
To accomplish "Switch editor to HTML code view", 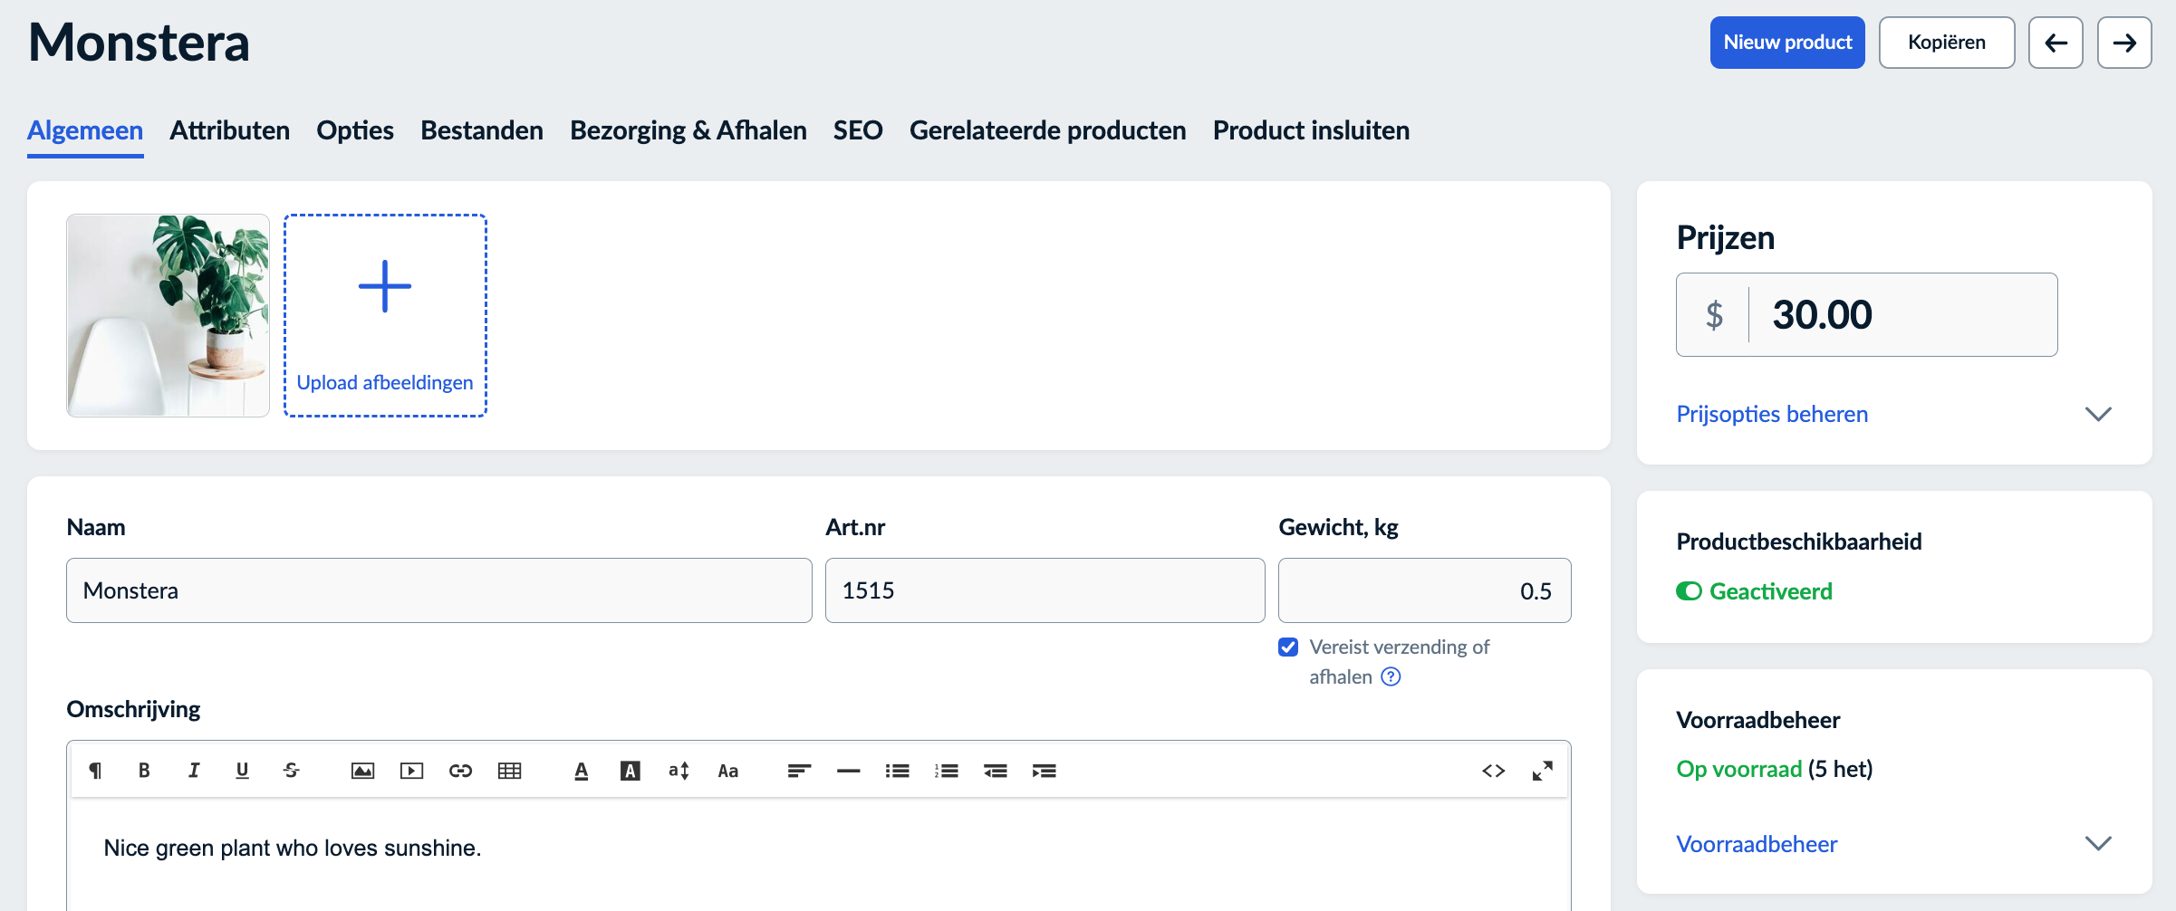I will pos(1494,771).
